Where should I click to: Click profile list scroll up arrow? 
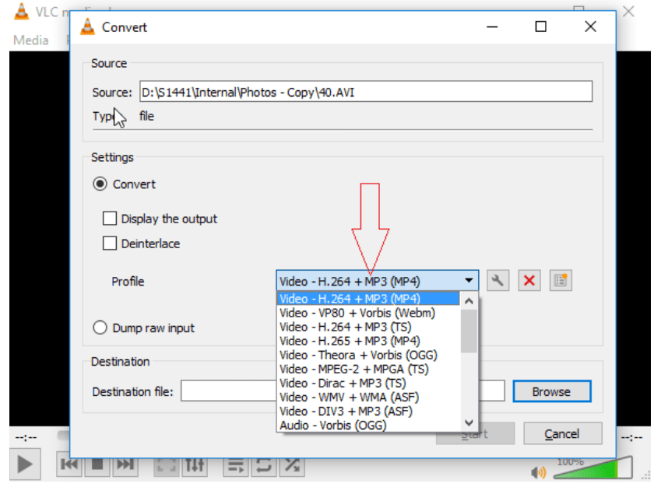coord(469,301)
